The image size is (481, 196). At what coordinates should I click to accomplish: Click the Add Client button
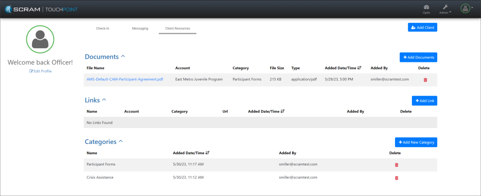click(422, 28)
